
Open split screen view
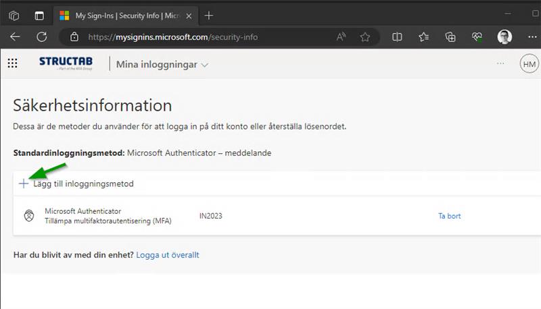pos(398,37)
